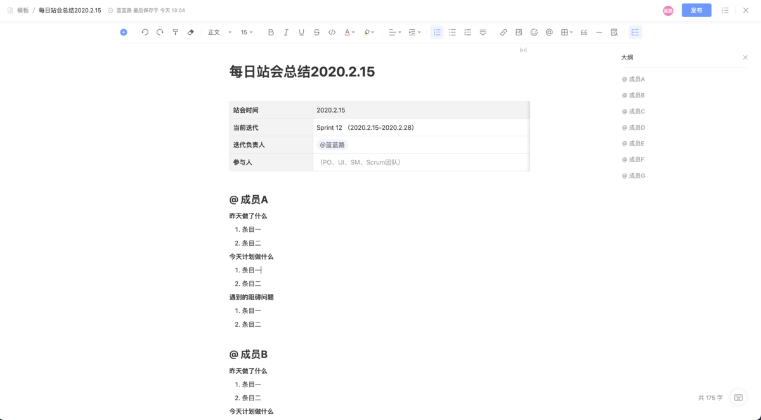Jump to 成员C in the outline

(634, 111)
